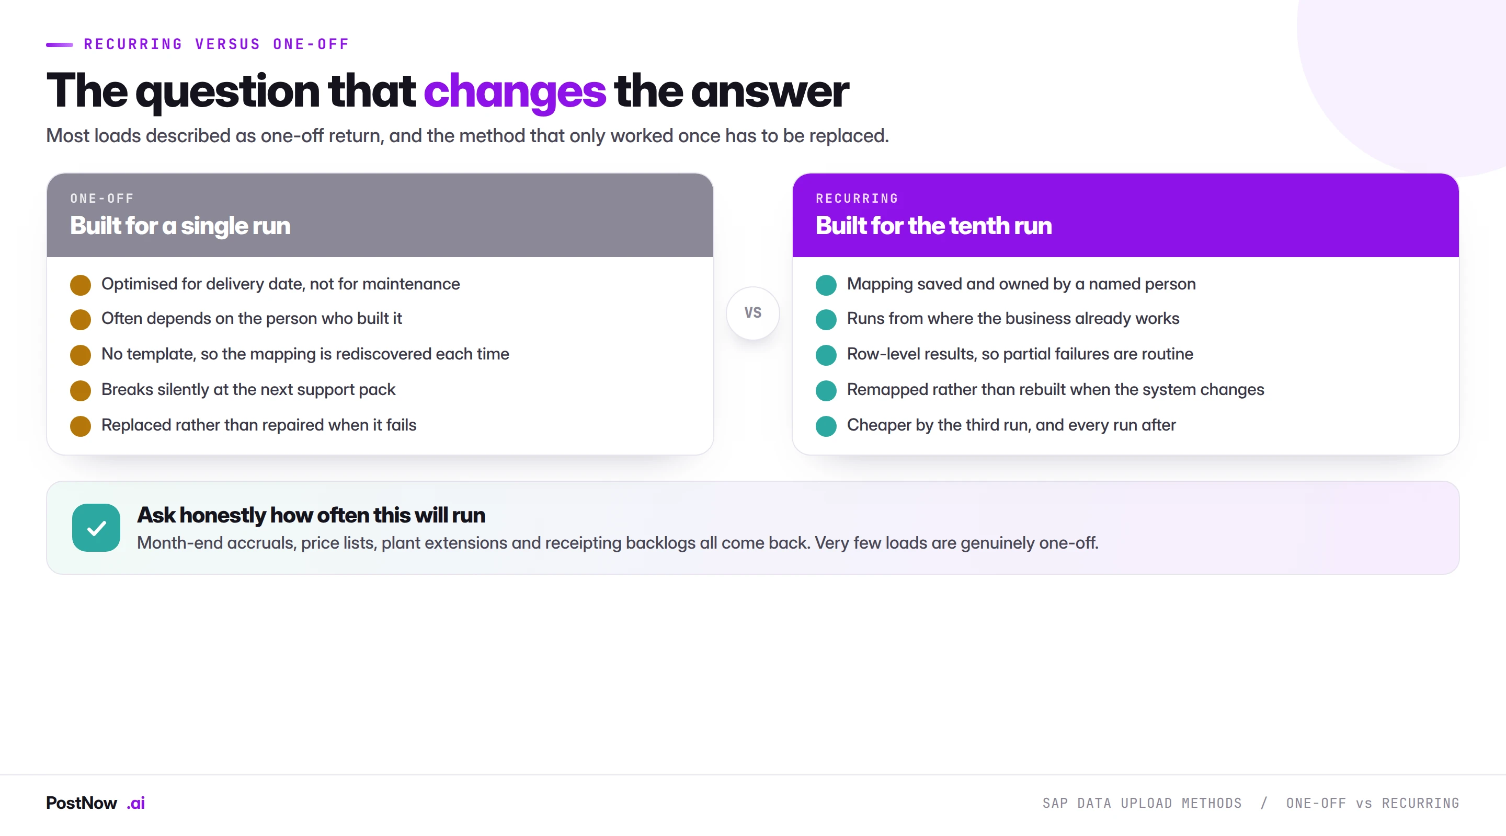
Task: Select the teal bullet beside Mapping saved and owned
Action: [x=826, y=285]
